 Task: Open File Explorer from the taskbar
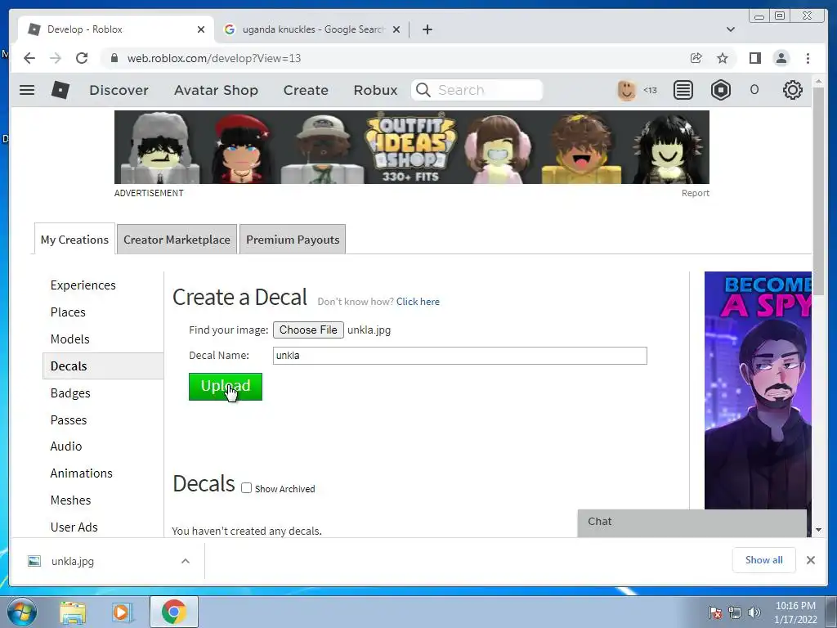(73, 612)
